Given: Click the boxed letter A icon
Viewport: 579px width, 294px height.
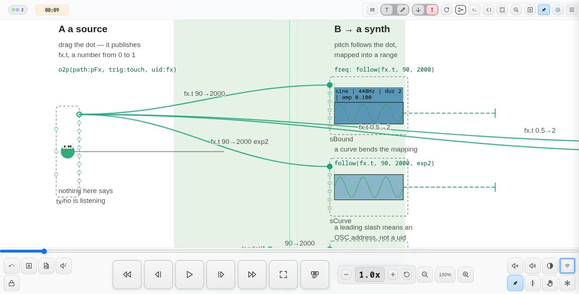Looking at the screenshot, I should point(29,266).
